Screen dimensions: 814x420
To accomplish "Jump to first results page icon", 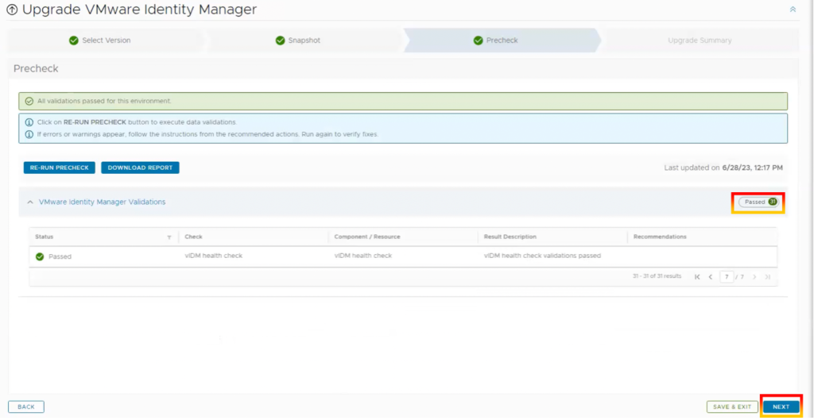I will coord(697,277).
